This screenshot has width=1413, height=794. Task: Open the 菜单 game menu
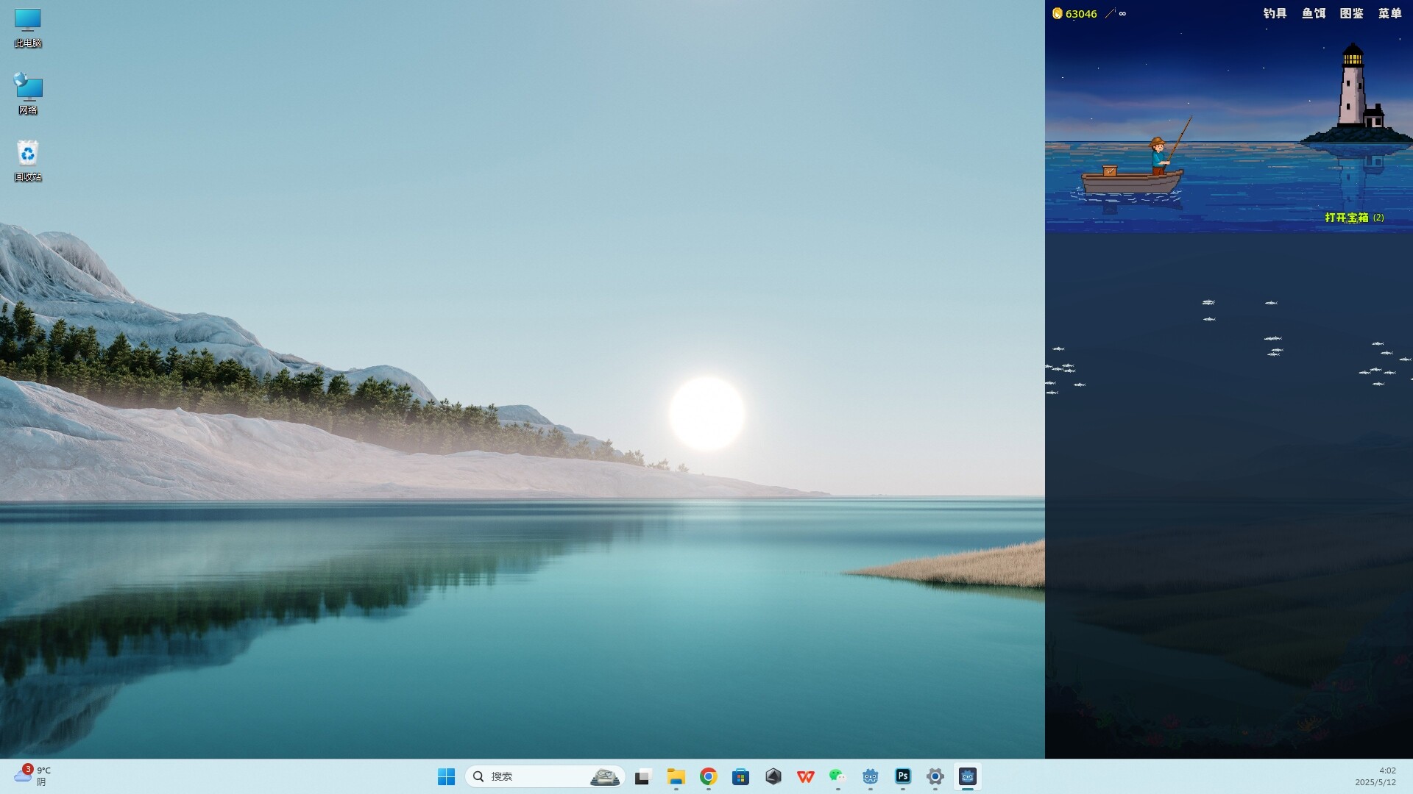pos(1389,13)
